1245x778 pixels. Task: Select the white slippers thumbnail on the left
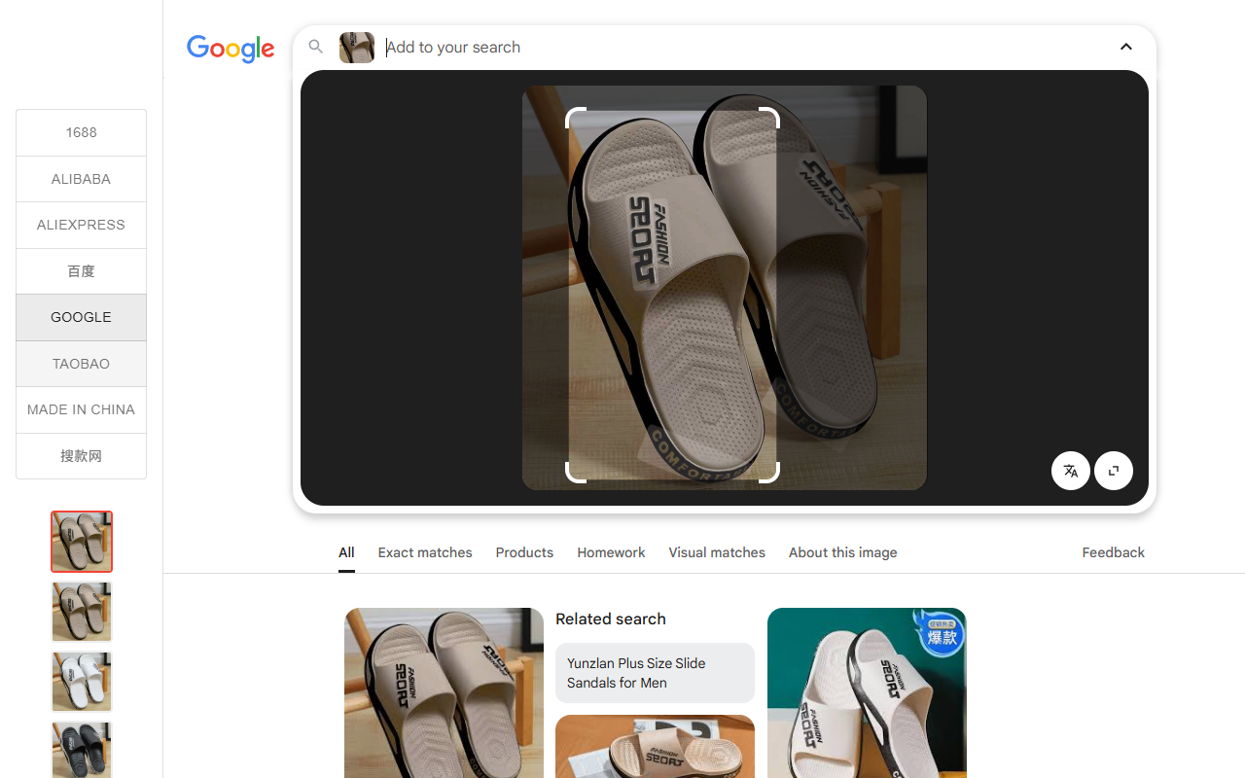(81, 682)
